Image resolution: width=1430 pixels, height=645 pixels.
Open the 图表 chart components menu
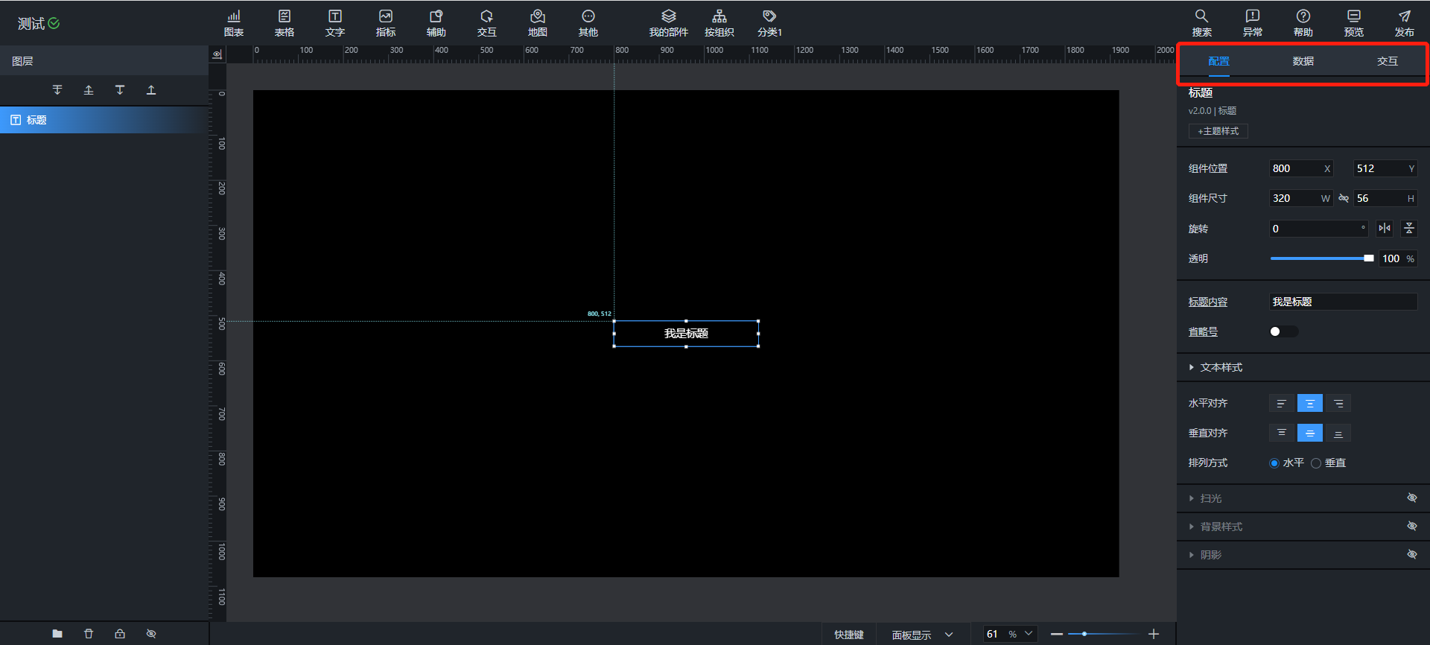tap(234, 23)
